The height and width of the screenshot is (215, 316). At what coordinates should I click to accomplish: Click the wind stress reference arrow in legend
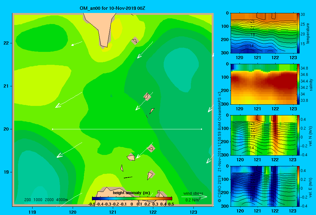194,197
